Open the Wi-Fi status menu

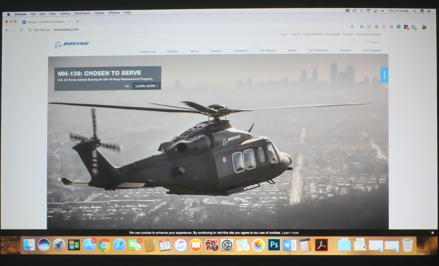click(x=368, y=11)
